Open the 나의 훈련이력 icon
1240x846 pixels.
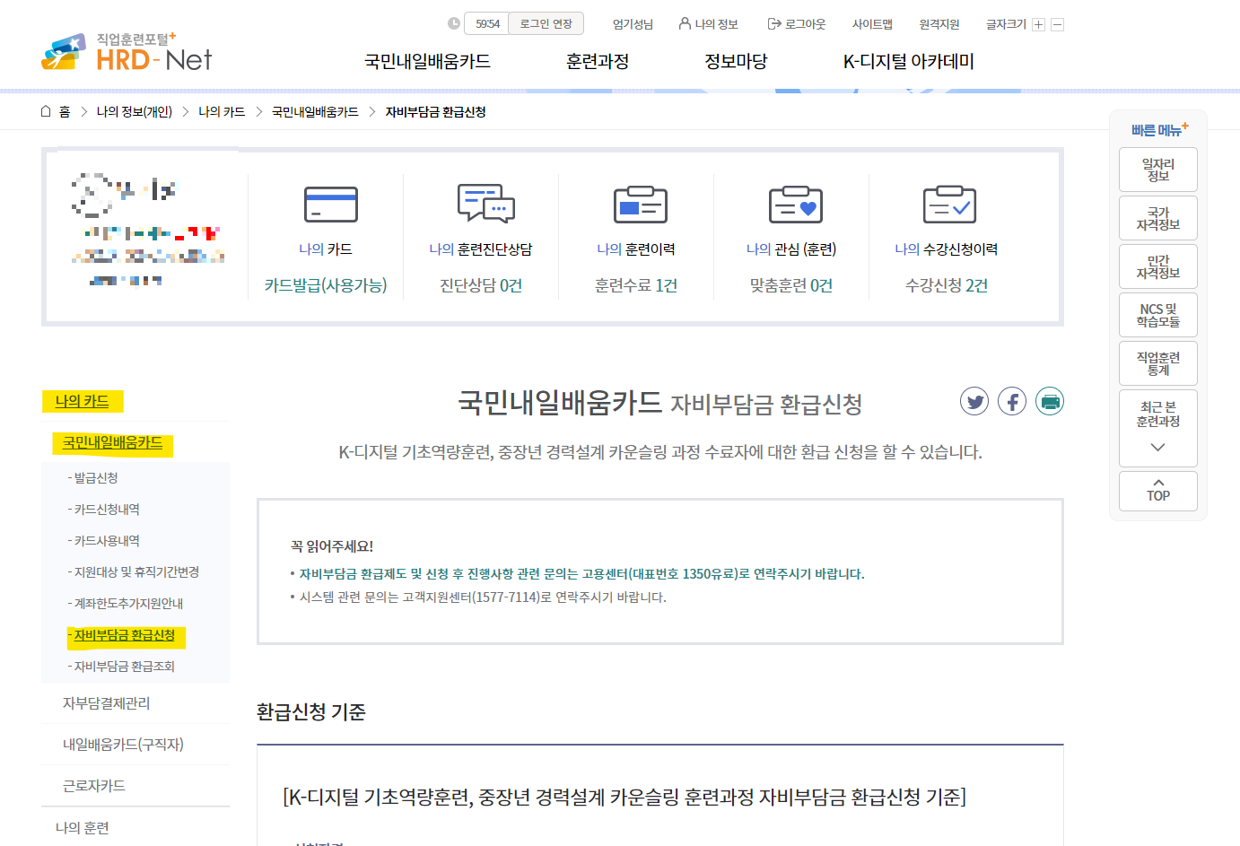coord(641,205)
